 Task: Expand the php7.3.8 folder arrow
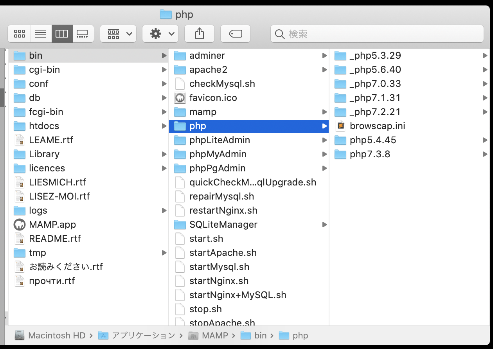[485, 154]
